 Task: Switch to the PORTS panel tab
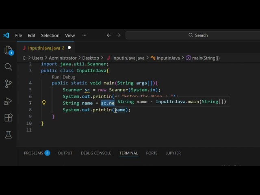click(152, 153)
